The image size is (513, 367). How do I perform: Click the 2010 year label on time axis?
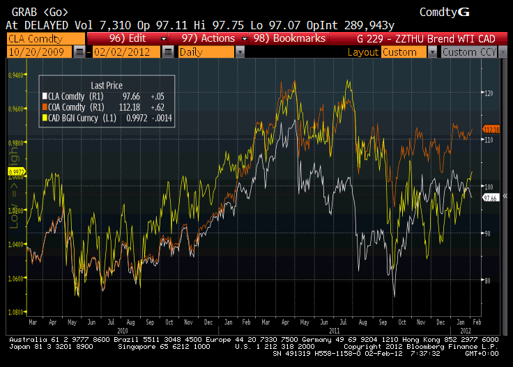click(123, 331)
